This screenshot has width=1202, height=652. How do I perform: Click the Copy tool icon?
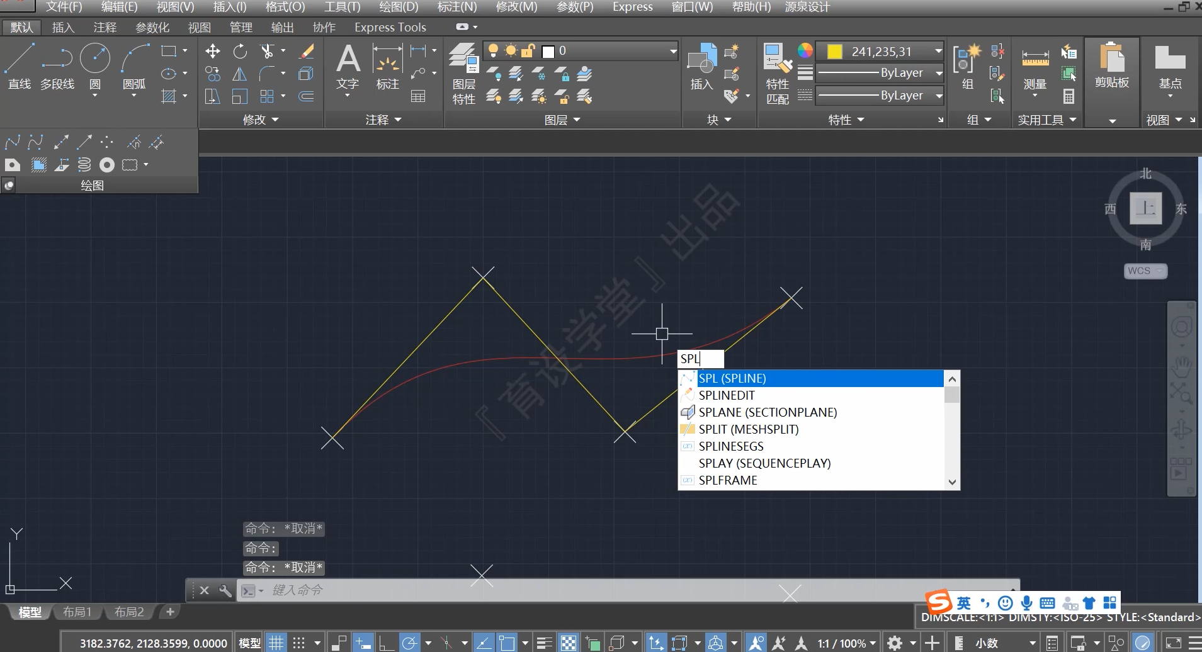(213, 74)
